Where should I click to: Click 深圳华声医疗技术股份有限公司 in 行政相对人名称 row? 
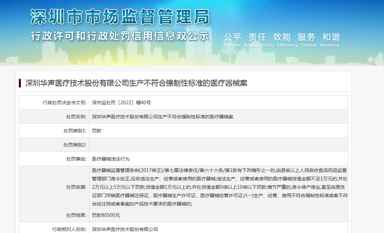[x=125, y=229]
